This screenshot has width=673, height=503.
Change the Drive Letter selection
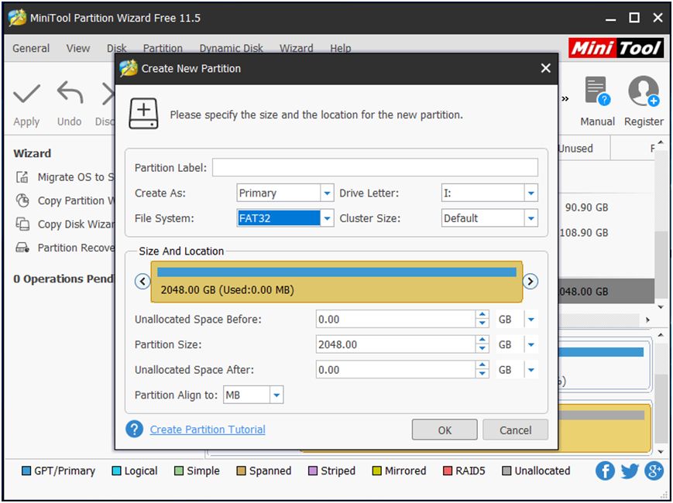point(530,193)
